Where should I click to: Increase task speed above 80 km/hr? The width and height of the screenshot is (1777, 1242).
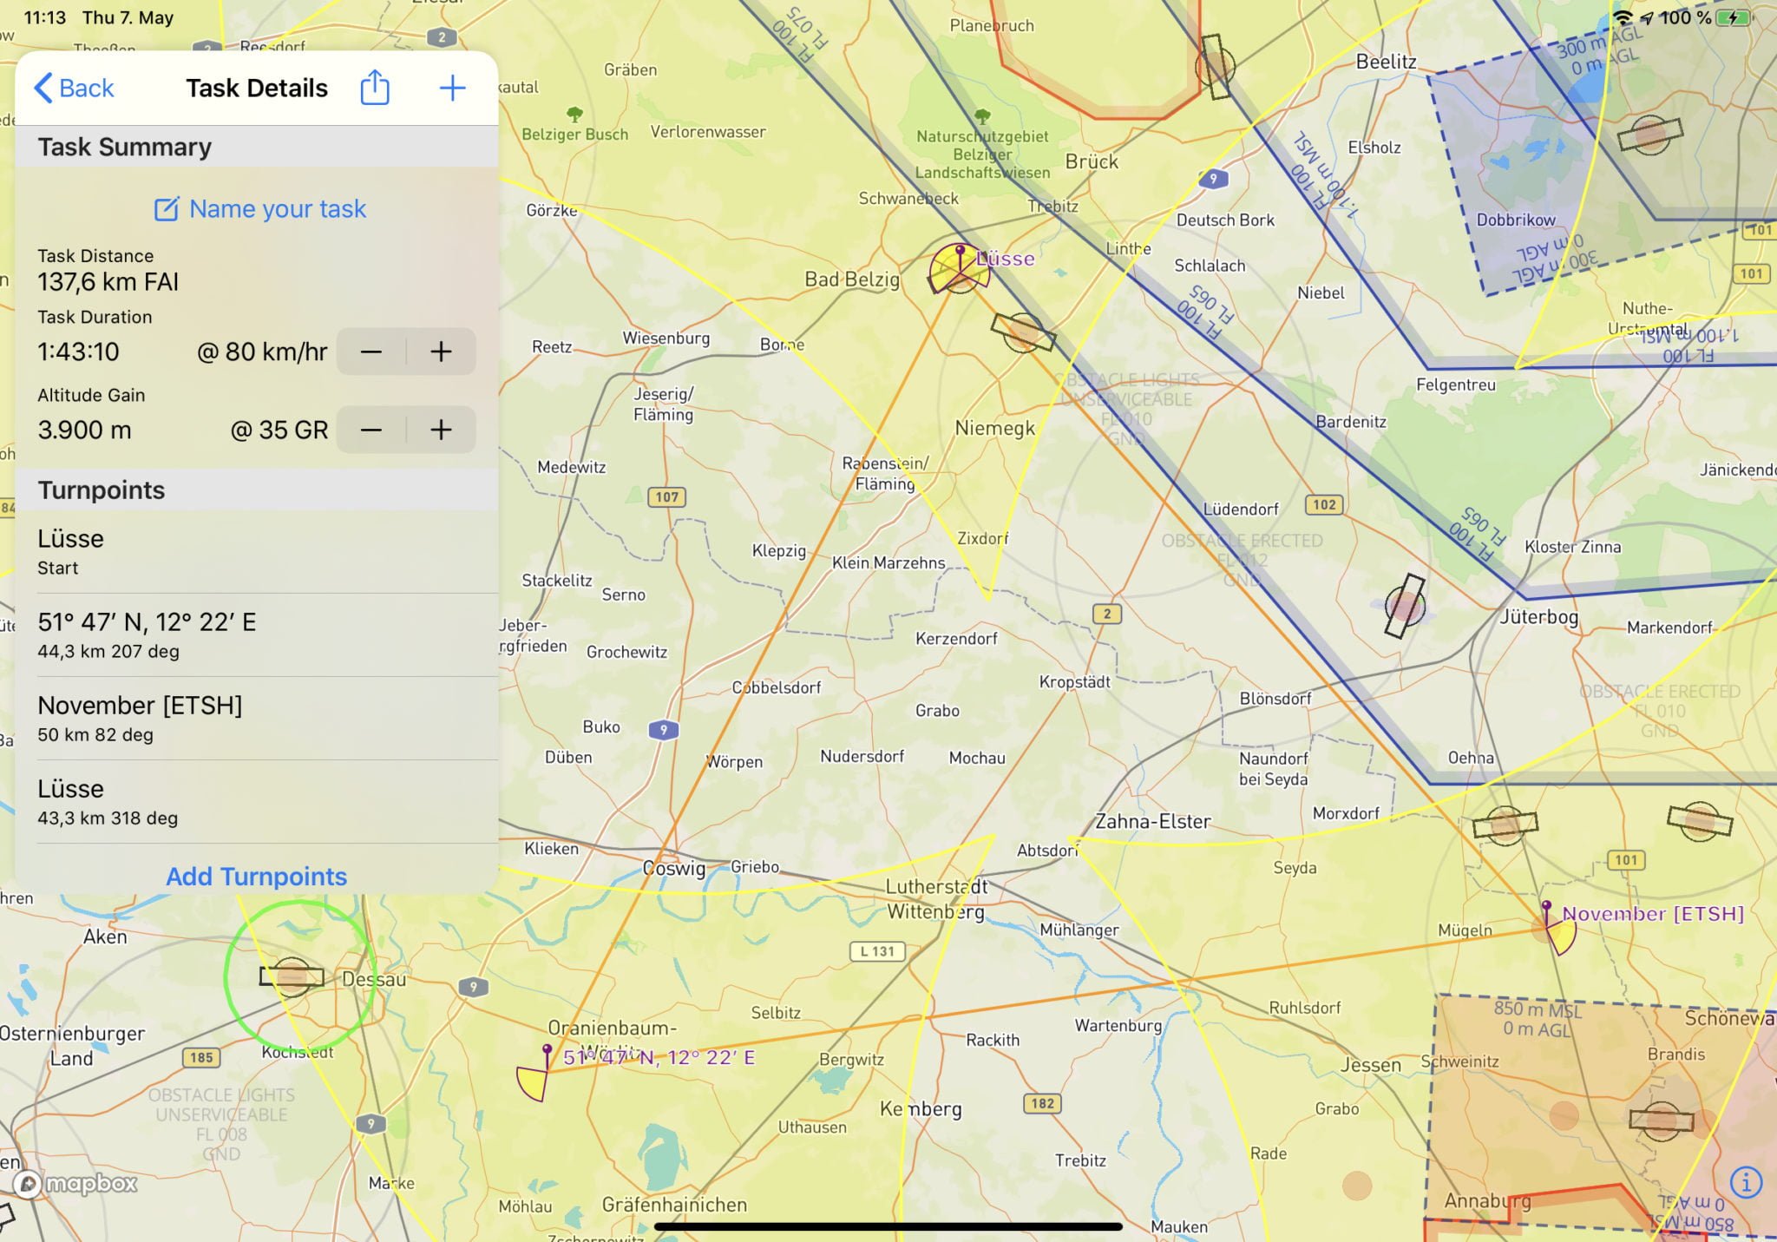(441, 352)
